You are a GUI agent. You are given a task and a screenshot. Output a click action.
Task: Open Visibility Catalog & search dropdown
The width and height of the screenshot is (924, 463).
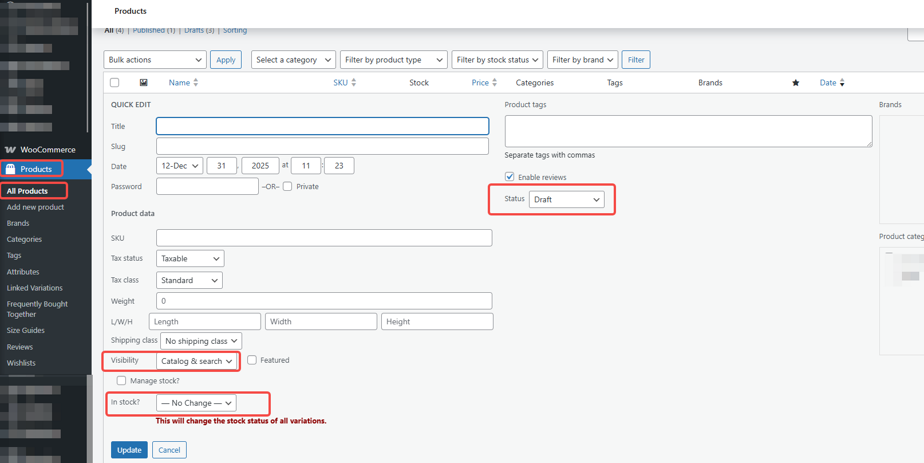point(197,361)
